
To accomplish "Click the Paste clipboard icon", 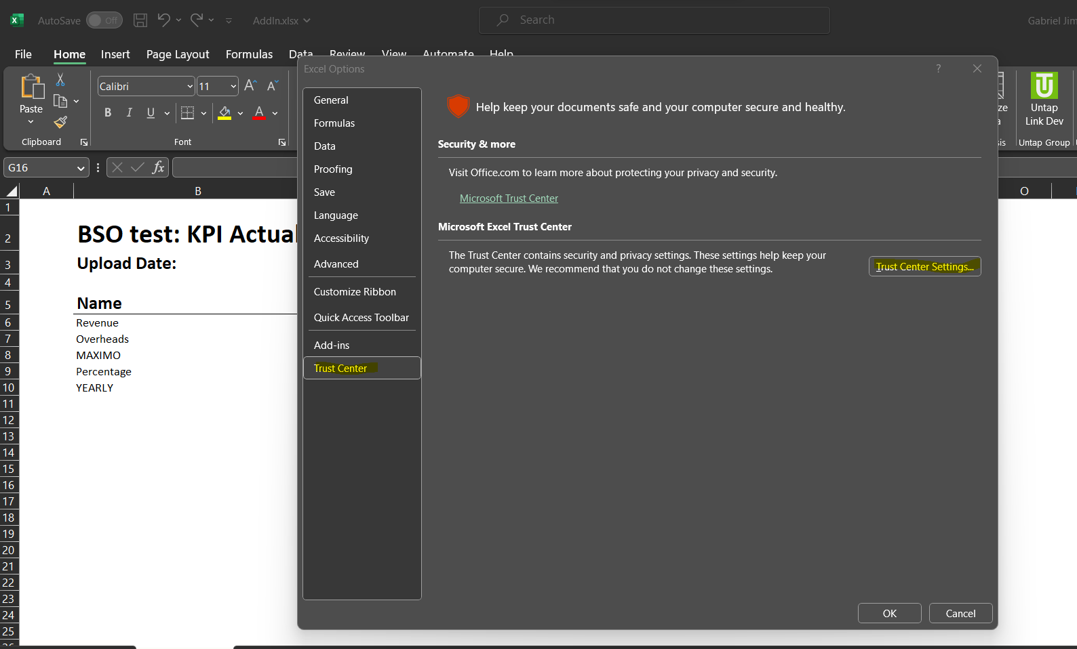I will click(31, 87).
